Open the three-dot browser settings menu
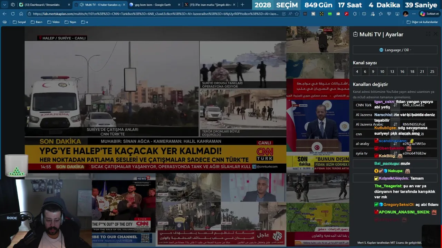Screen dimensions: 442x248 pyautogui.click(x=414, y=14)
